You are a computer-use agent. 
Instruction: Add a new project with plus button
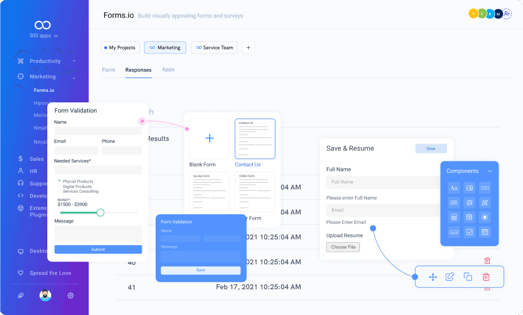click(x=248, y=48)
